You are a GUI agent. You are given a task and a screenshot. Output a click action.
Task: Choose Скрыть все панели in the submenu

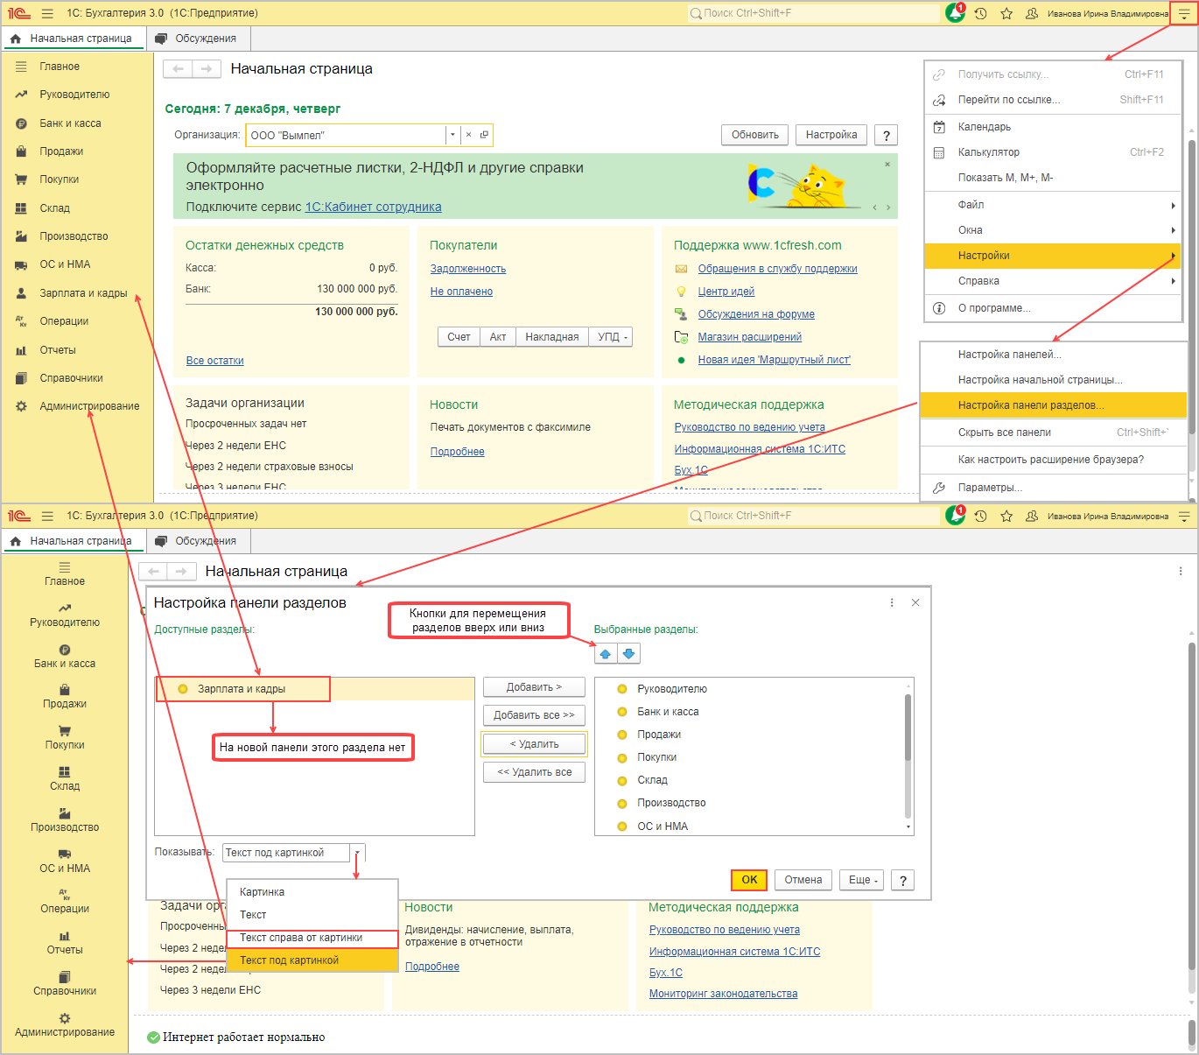(x=1054, y=433)
